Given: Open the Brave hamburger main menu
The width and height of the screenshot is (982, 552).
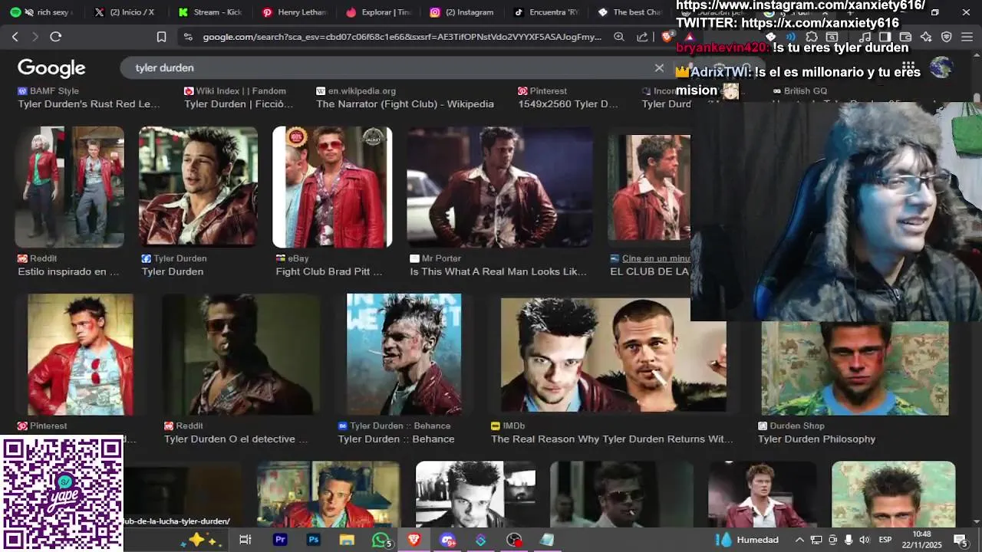Looking at the screenshot, I should (967, 37).
